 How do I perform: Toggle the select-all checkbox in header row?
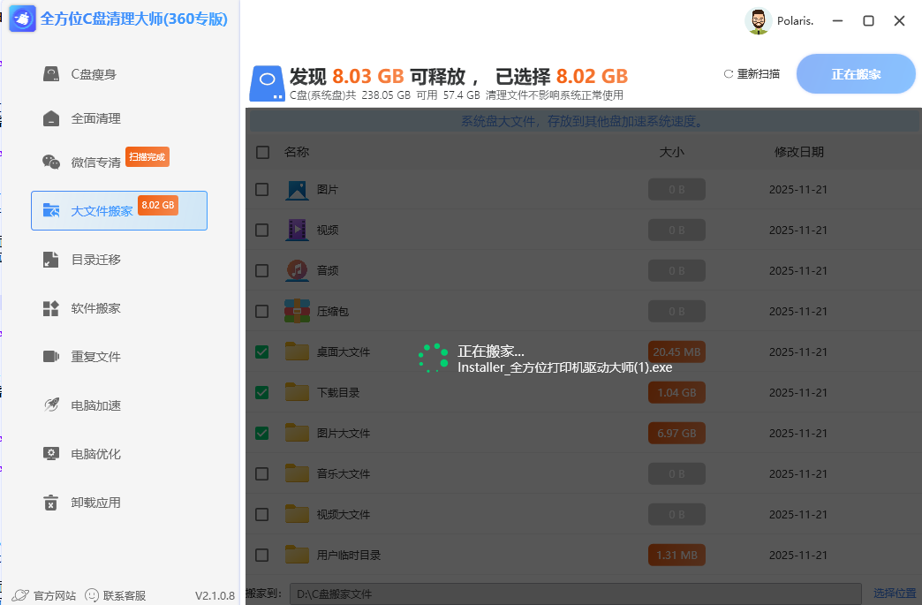[261, 152]
